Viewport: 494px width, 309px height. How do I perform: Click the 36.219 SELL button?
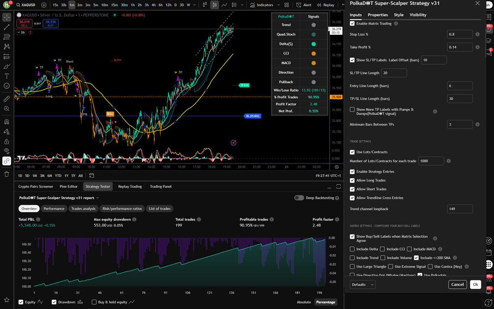click(24, 23)
